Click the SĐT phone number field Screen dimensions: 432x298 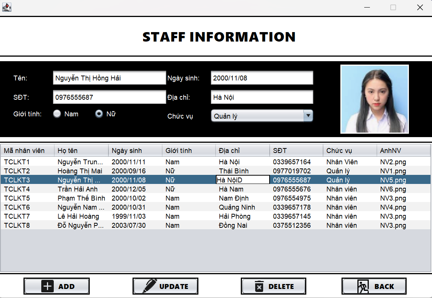pyautogui.click(x=109, y=97)
